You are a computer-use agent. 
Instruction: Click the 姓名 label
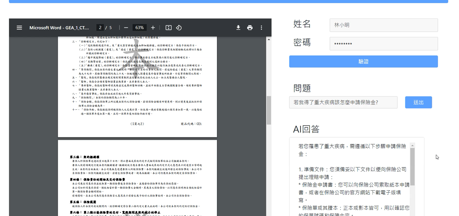(x=302, y=24)
